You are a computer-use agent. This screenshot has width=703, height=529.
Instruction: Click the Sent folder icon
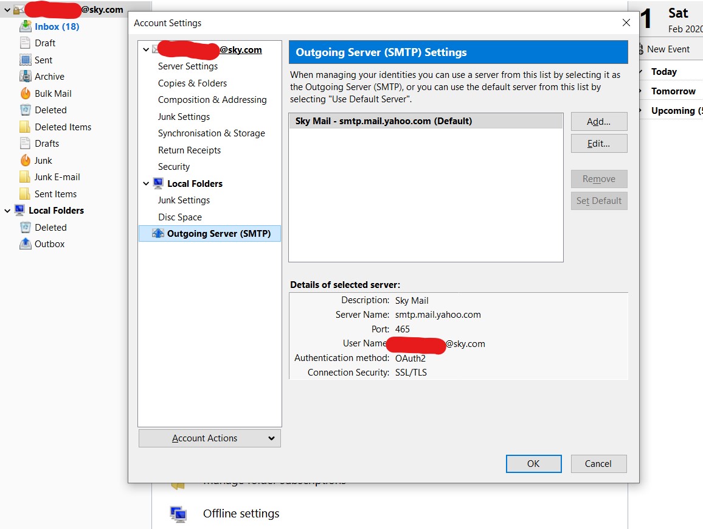[25, 60]
